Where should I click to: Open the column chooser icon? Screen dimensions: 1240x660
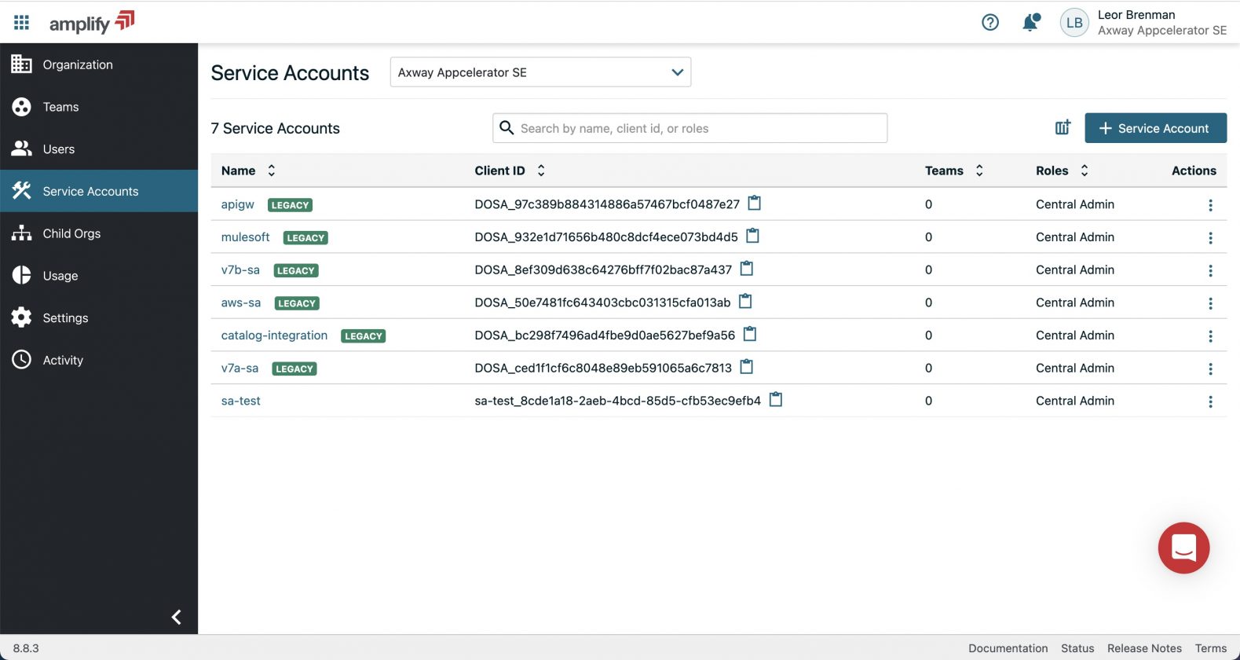pyautogui.click(x=1063, y=127)
